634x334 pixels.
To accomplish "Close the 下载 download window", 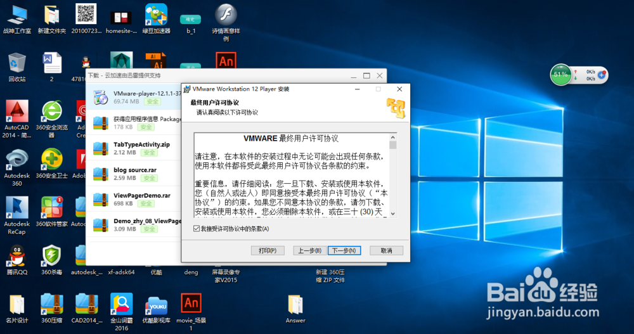I will 380,75.
